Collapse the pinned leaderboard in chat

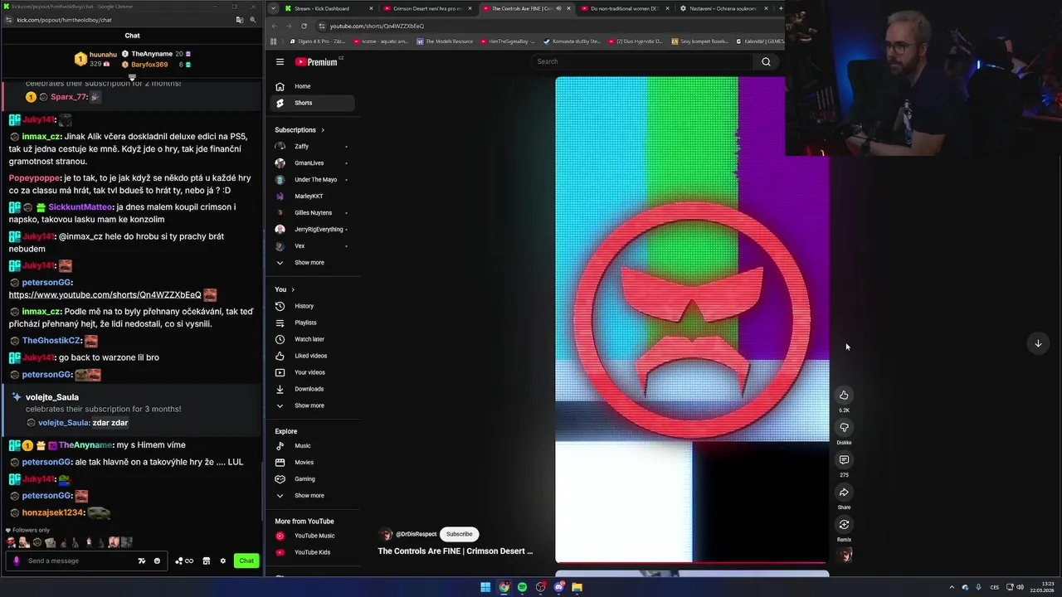[132, 78]
